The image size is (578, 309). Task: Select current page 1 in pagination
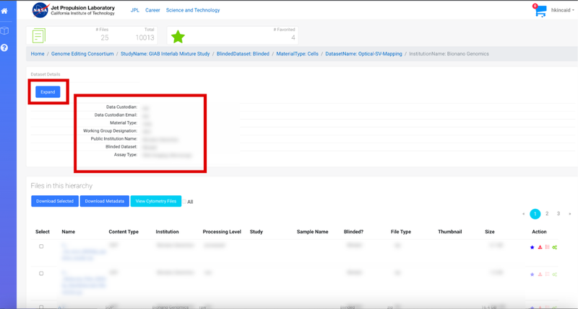(x=535, y=214)
